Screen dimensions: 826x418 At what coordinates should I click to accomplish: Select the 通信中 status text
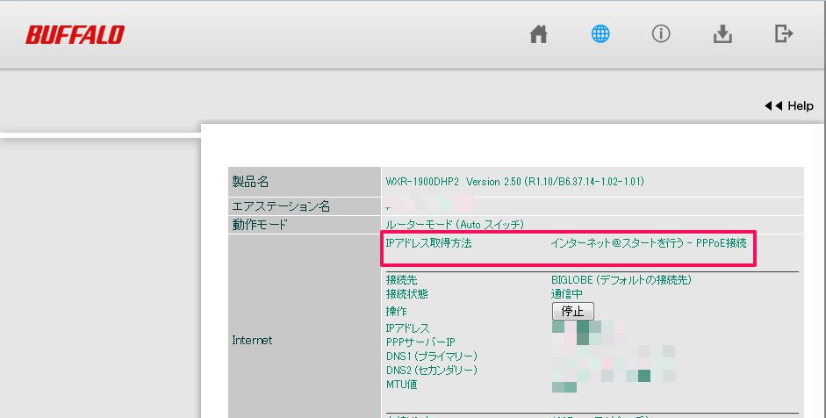567,293
